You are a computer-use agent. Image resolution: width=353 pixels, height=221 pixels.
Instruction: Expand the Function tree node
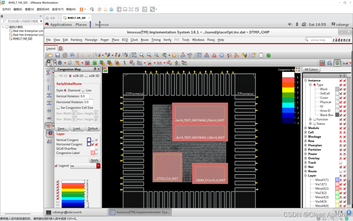(x=310, y=119)
